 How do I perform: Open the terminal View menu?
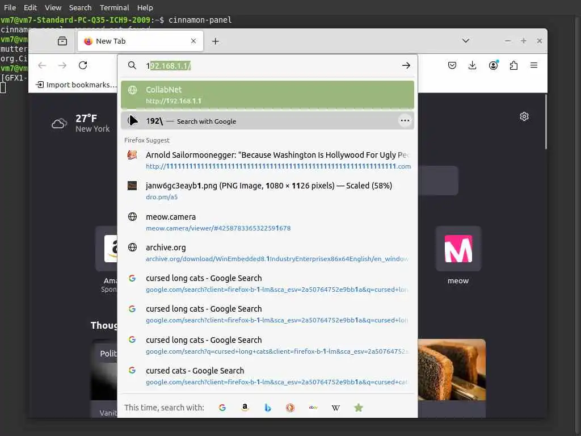(x=53, y=7)
